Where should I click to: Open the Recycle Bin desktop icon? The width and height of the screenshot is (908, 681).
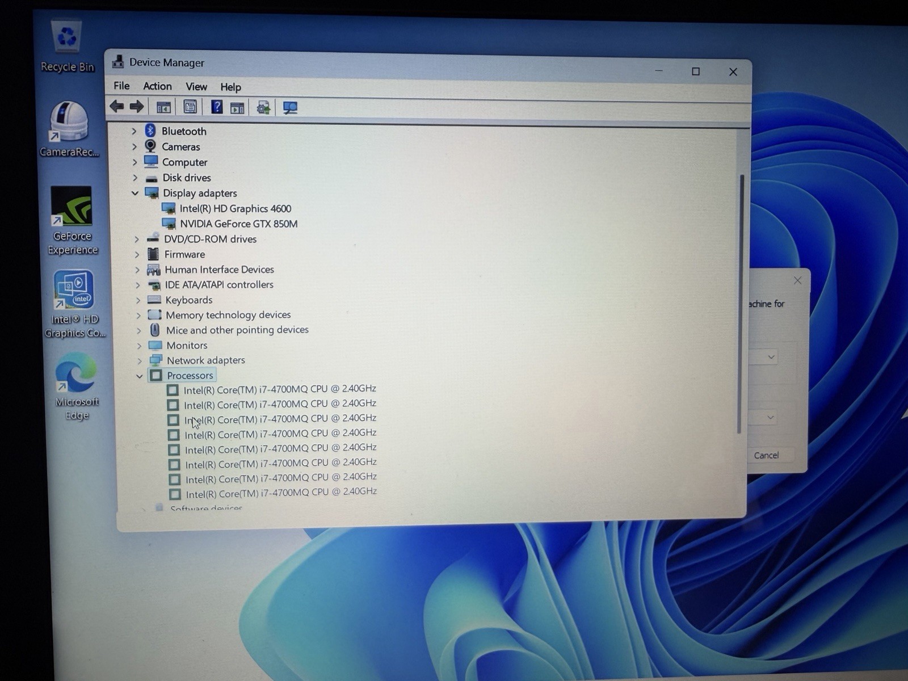(67, 47)
